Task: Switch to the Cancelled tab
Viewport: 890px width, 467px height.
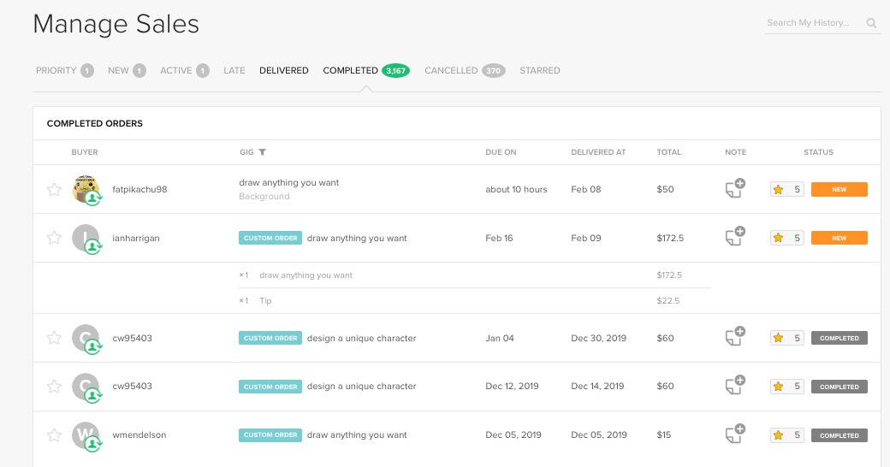Action: 451,70
